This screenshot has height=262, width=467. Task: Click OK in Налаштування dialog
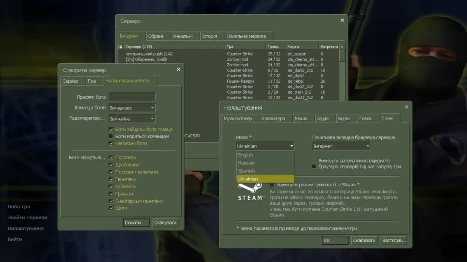click(x=335, y=241)
